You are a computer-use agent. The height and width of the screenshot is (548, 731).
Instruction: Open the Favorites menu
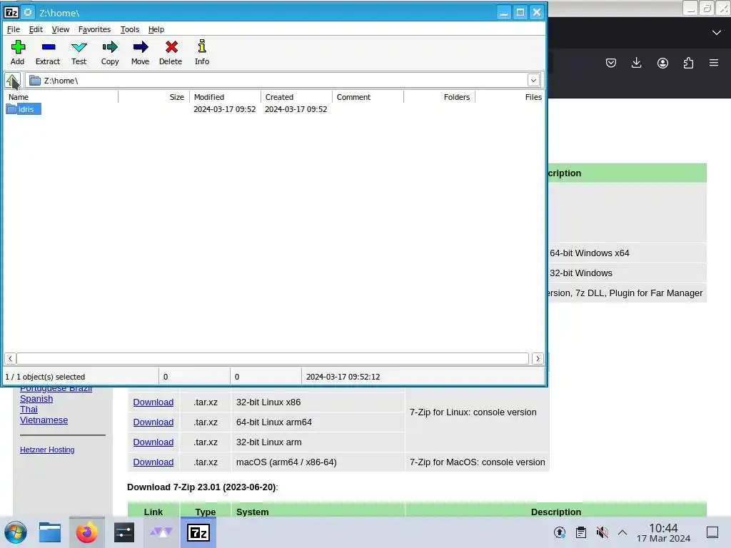coord(95,29)
